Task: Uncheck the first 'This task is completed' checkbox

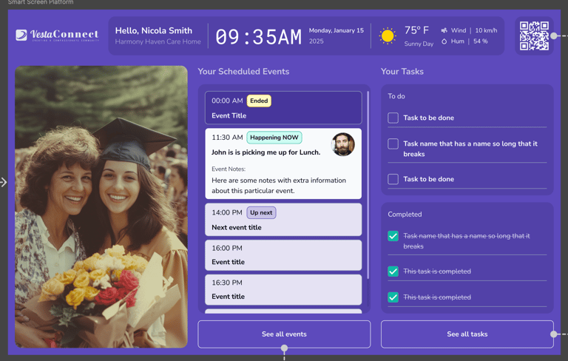Action: (x=393, y=271)
